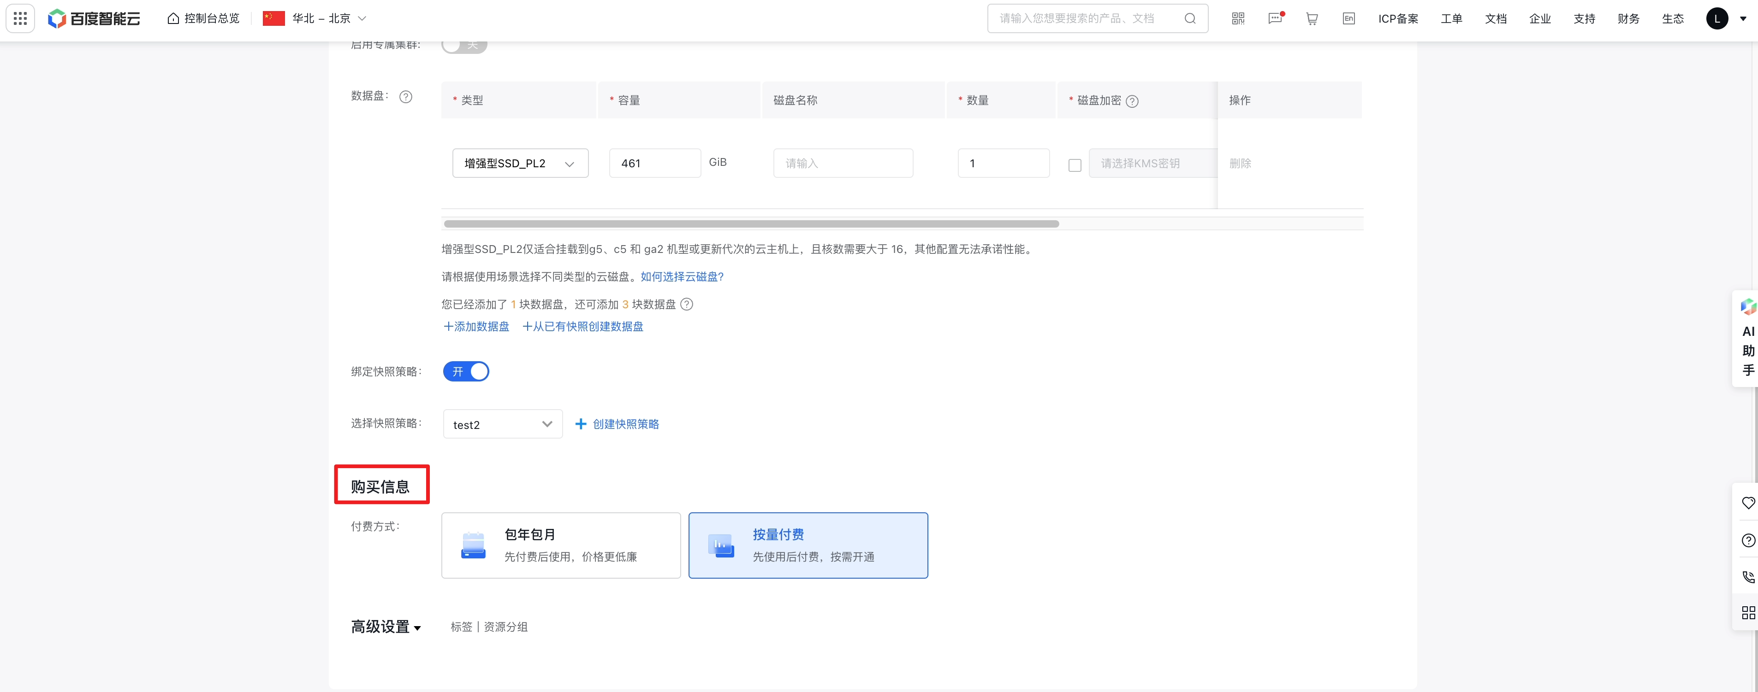Click the horizontal scrollbar under data disk table

click(x=751, y=223)
